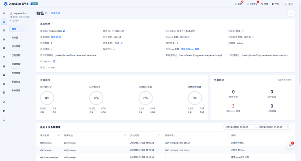The width and height of the screenshot is (301, 161).
Task: Select the highlighted cluster icon in sidebar
Action: tap(4, 22)
